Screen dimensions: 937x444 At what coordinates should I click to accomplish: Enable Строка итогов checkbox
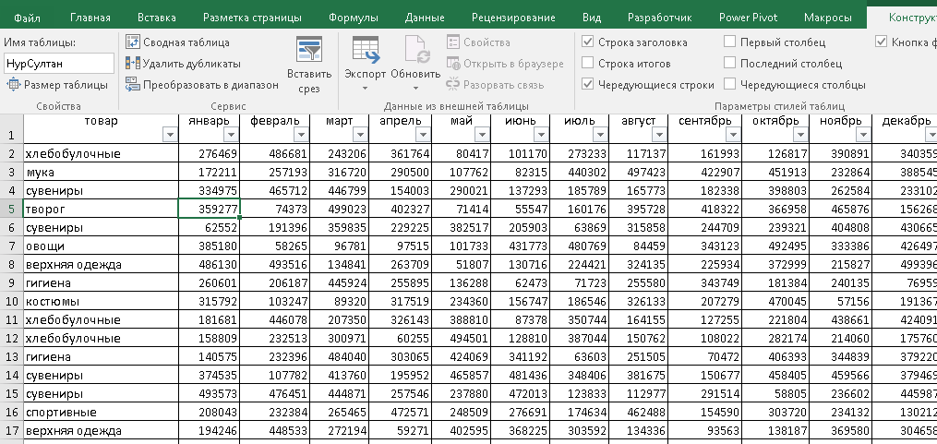(587, 64)
